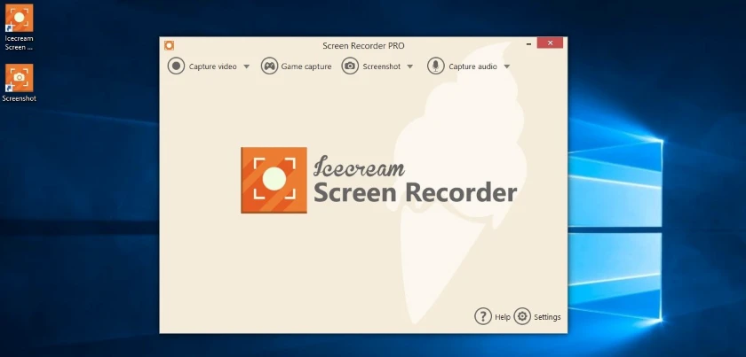Minimize the Screen Recorder PRO window
Viewport: 746px width, 357px height.
pos(528,43)
